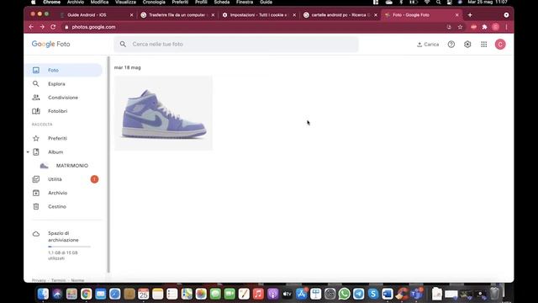Image resolution: width=538 pixels, height=303 pixels.
Task: Click the ABP extension icon
Action: (x=473, y=27)
